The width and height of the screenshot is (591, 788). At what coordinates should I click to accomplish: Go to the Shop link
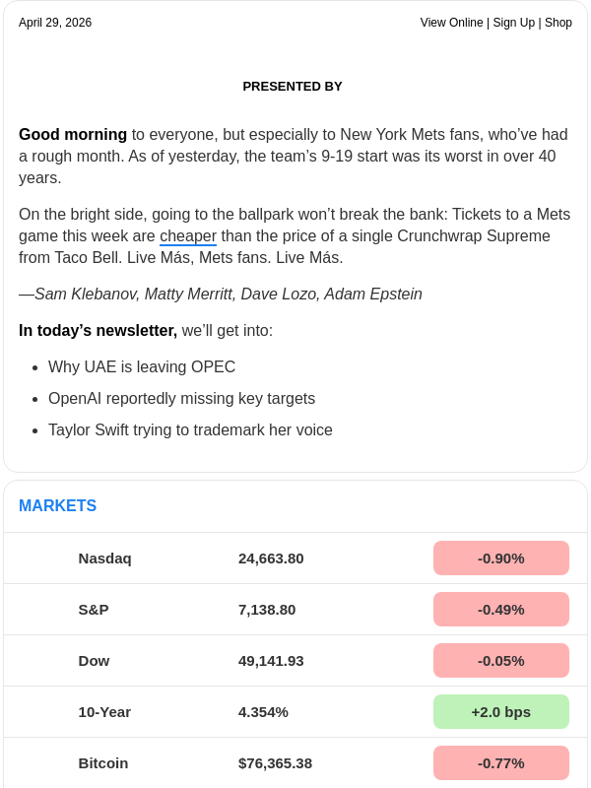click(x=558, y=23)
